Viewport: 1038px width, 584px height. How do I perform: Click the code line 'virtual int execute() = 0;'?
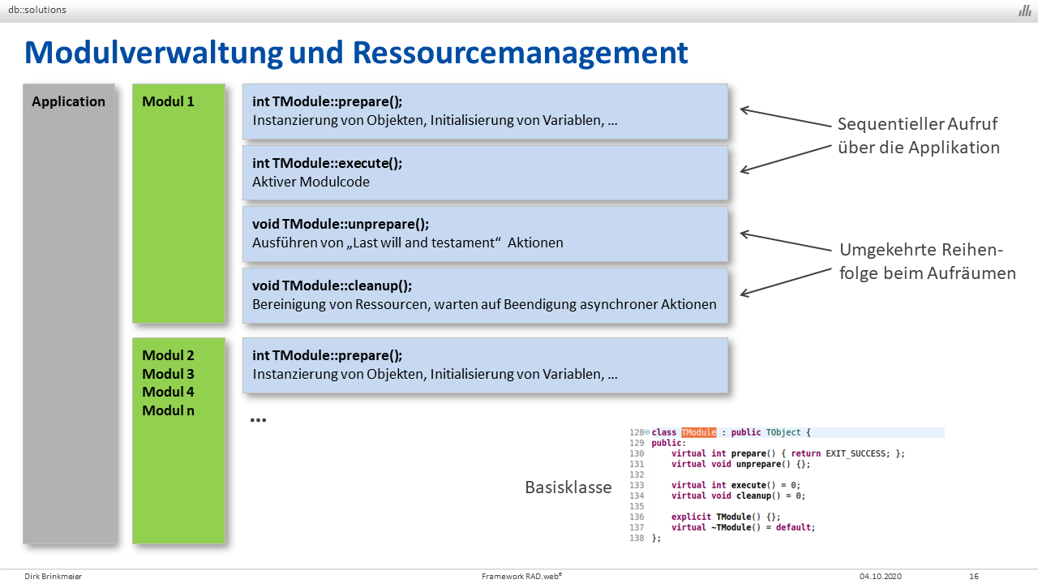(x=736, y=485)
